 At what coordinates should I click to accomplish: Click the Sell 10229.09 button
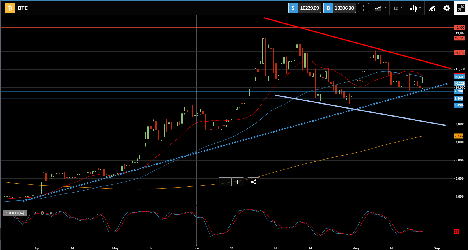(305, 8)
